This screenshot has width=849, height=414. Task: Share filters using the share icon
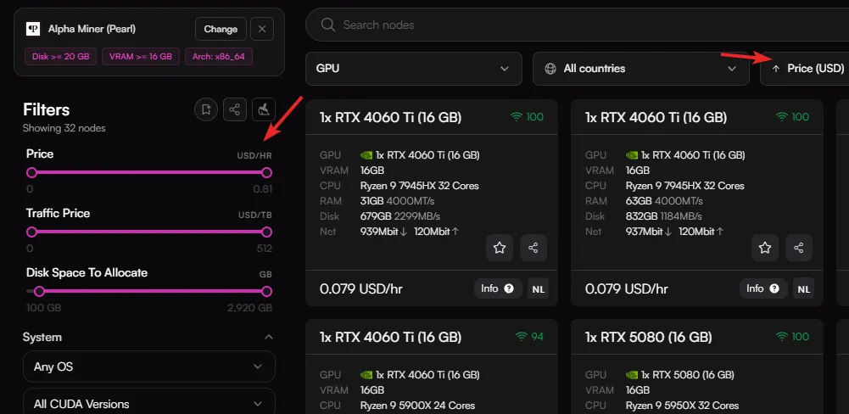[x=234, y=109]
